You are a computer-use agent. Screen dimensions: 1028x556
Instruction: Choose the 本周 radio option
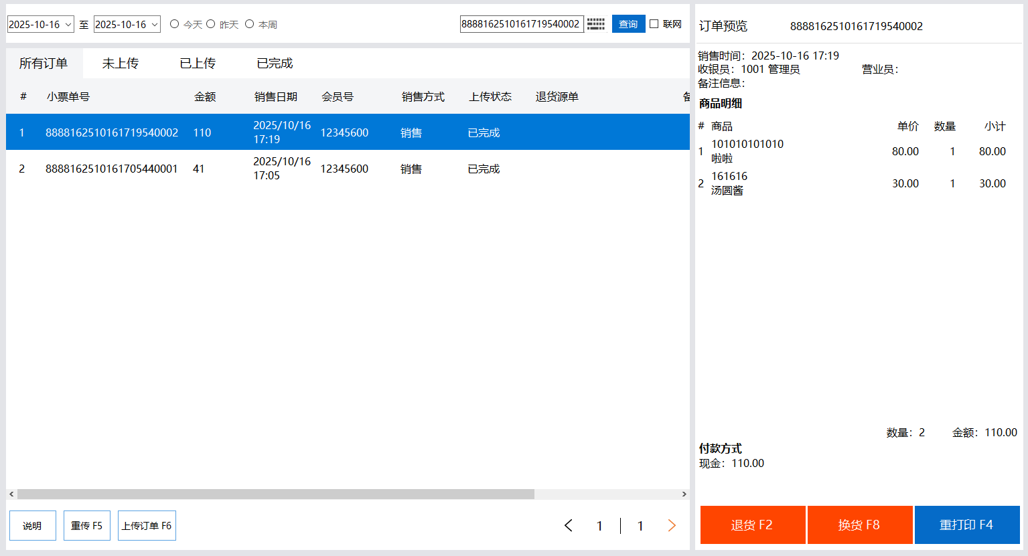tap(250, 24)
